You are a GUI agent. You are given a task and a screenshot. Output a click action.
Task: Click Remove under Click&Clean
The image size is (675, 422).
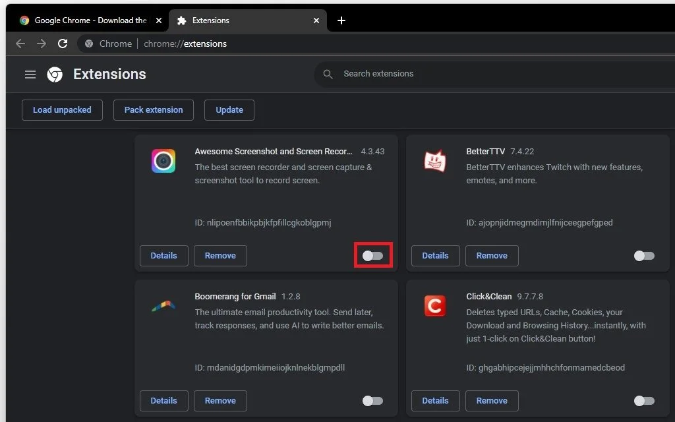click(x=492, y=400)
